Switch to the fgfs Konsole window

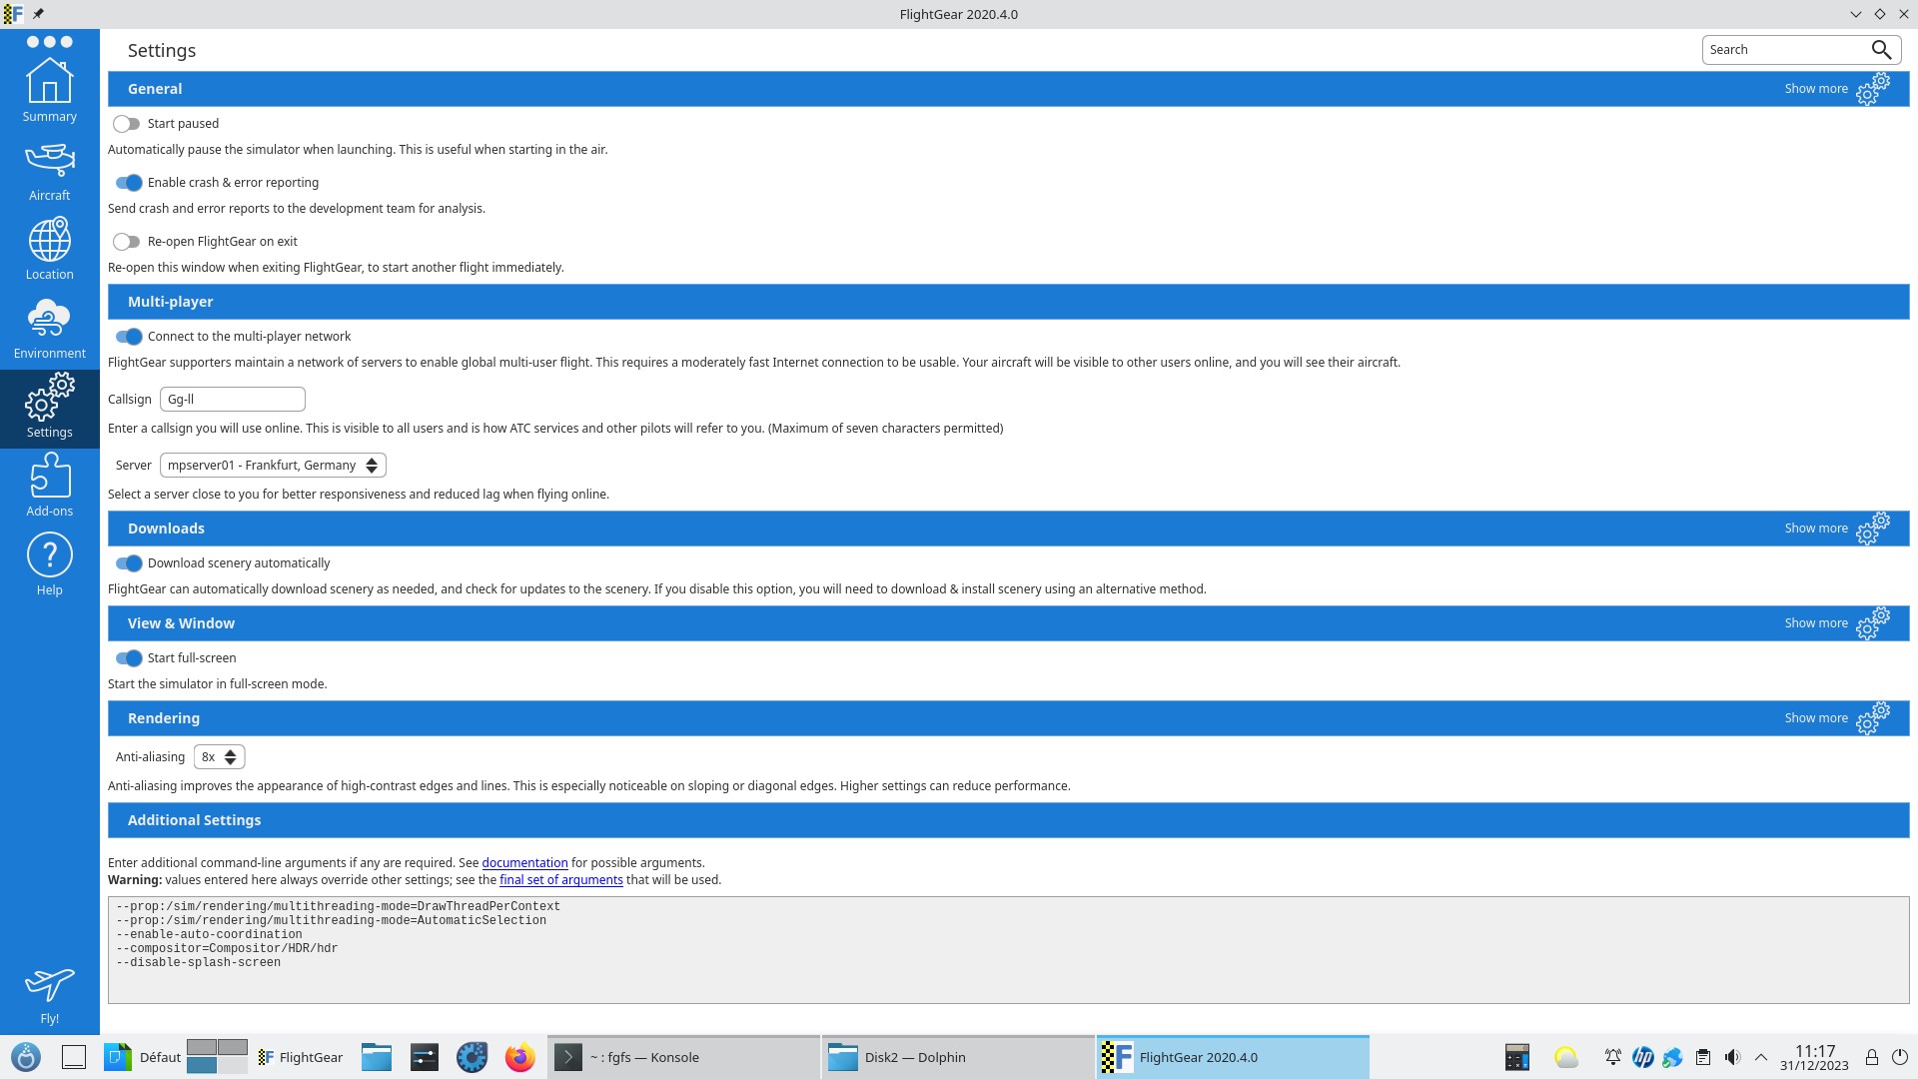coord(683,1057)
